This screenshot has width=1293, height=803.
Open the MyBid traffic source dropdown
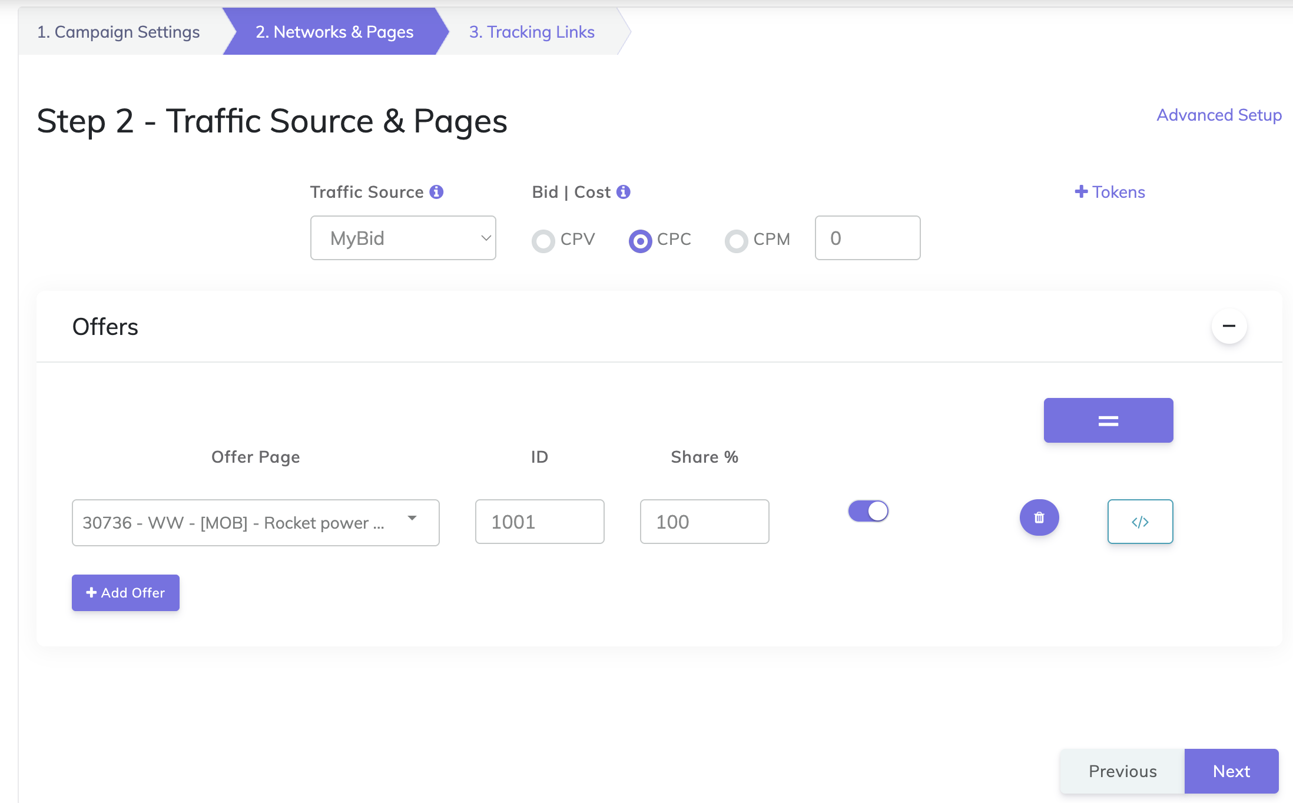point(403,238)
